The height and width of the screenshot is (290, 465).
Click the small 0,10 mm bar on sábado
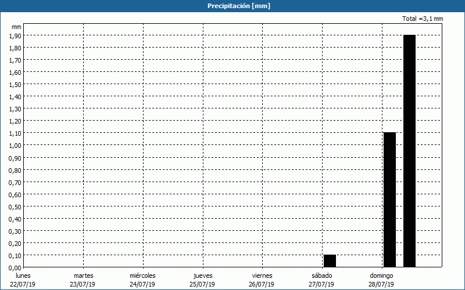pos(330,260)
